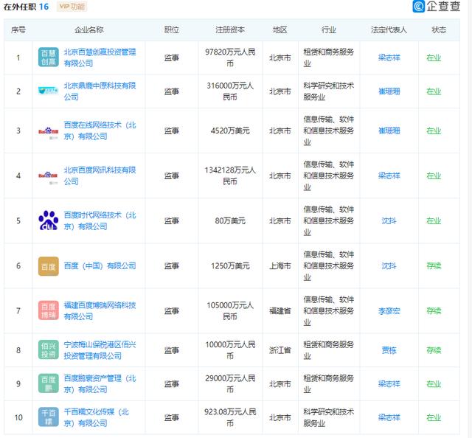Click the orange 百度 logo in row 6
This screenshot has height=438, width=472.
[49, 266]
